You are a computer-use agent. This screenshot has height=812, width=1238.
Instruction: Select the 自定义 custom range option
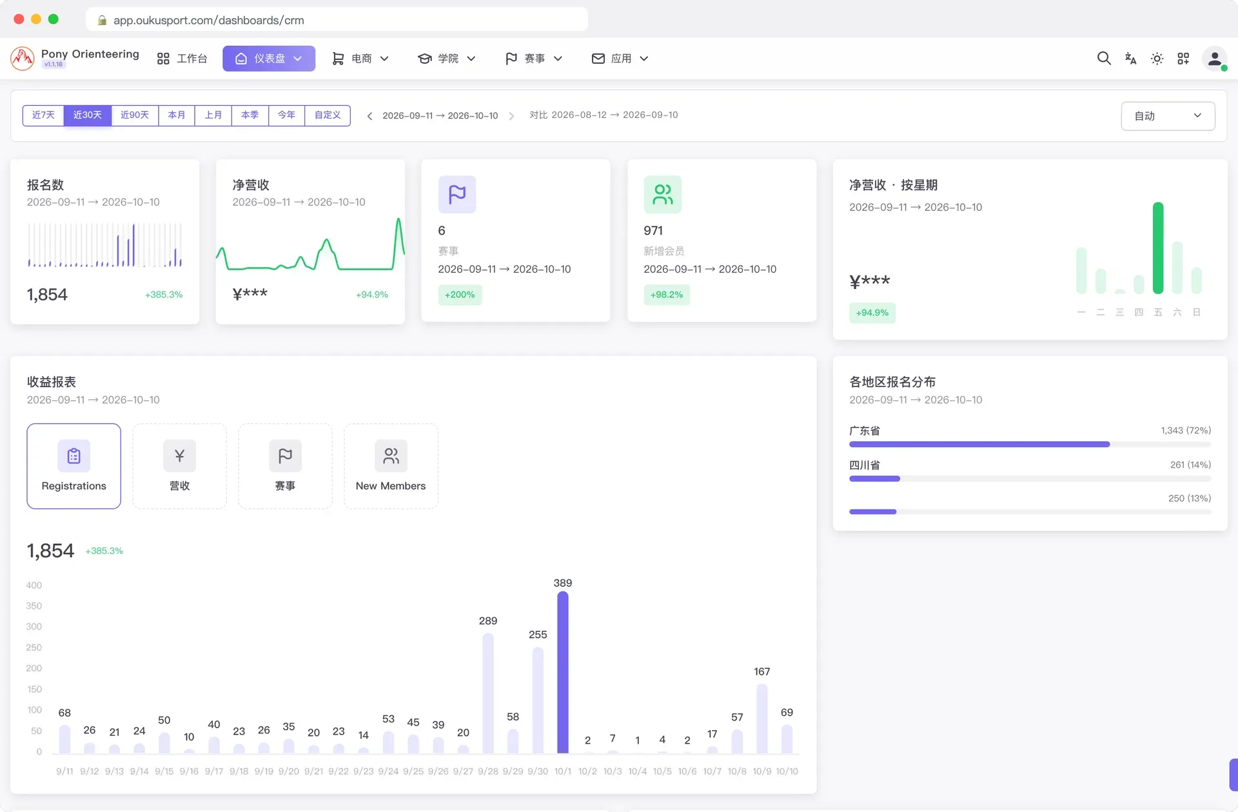[x=328, y=115]
